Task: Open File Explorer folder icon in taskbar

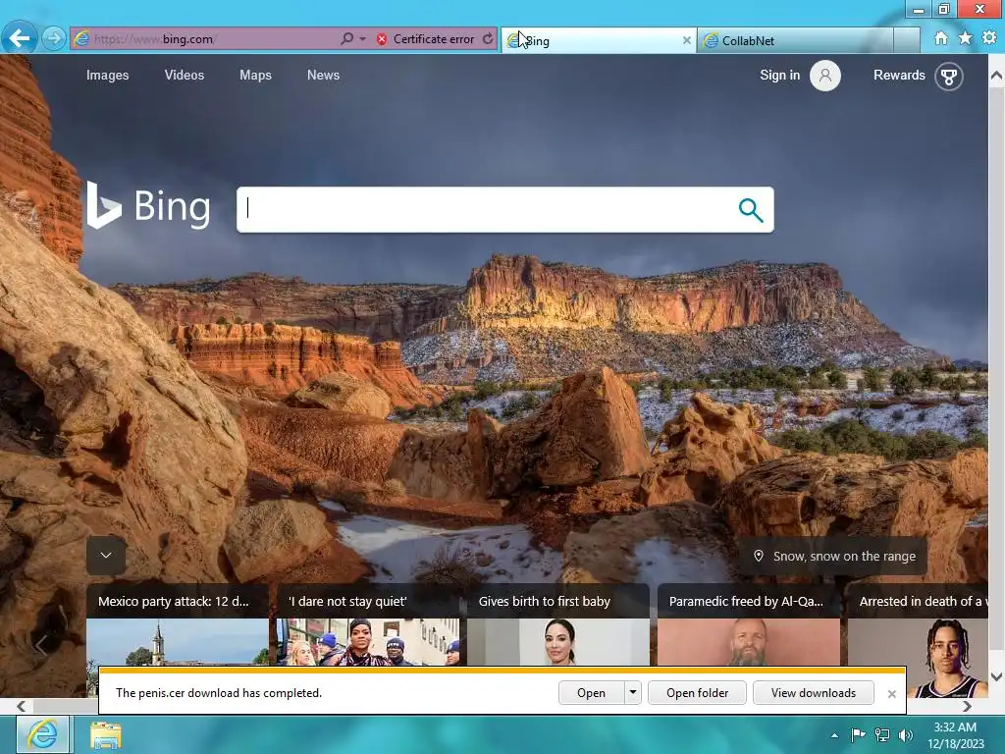Action: [x=106, y=734]
